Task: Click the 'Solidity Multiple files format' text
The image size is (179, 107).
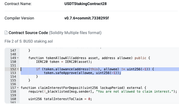Action: click(x=75, y=33)
